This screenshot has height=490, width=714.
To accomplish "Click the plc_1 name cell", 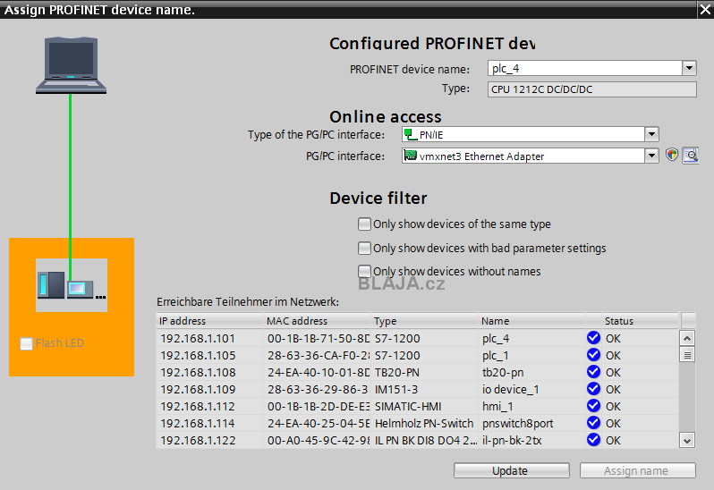I will [532, 355].
